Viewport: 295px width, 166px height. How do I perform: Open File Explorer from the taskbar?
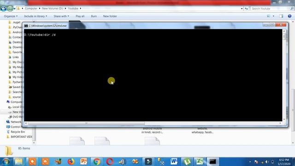tap(18, 162)
